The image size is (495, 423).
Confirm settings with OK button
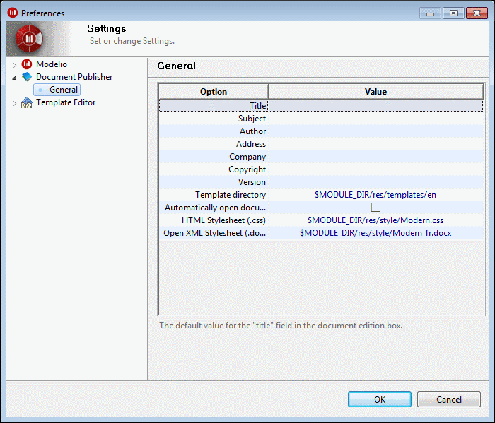[x=380, y=400]
